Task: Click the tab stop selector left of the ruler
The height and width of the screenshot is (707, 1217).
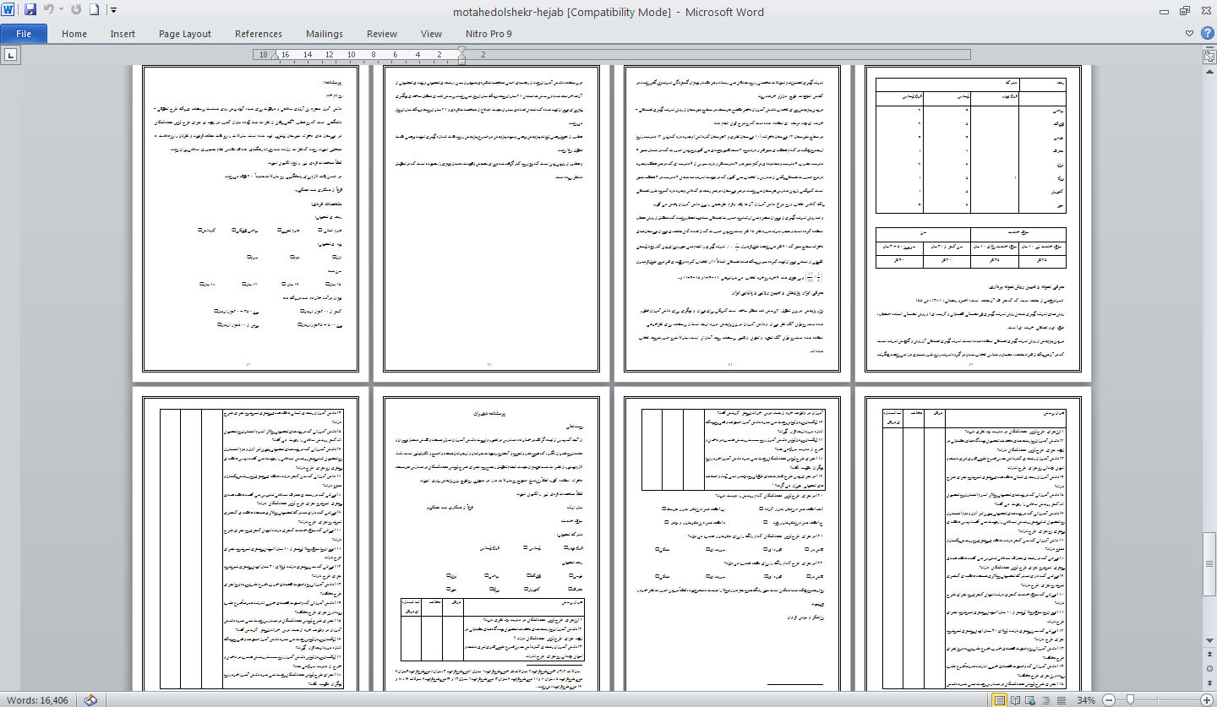Action: coord(11,55)
